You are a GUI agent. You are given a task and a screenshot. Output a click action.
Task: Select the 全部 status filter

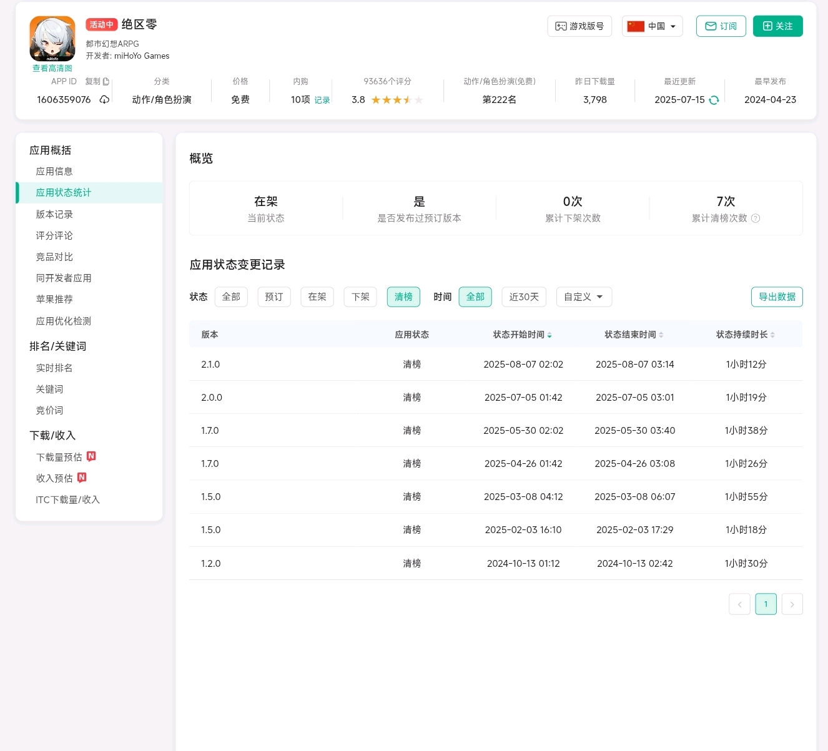click(x=231, y=297)
